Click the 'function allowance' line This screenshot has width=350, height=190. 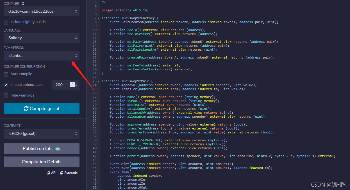188,117
